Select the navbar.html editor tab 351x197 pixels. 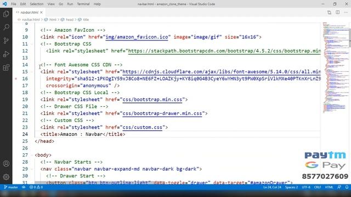click(x=29, y=12)
